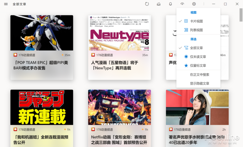Click 178动漫频道 source icon on 水树奈奈 card
The height and width of the screenshot is (147, 243).
tap(171, 129)
